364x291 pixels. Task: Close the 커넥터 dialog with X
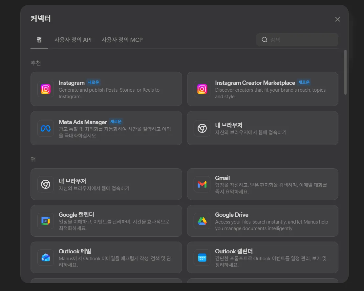pos(337,19)
